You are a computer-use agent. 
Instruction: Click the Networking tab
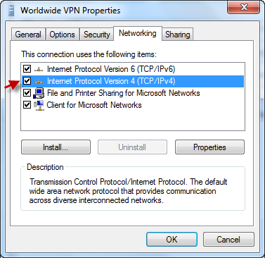click(138, 33)
